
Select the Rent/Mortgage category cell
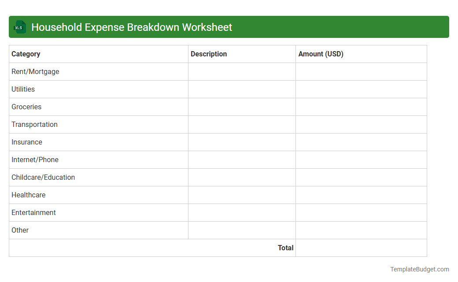click(35, 71)
